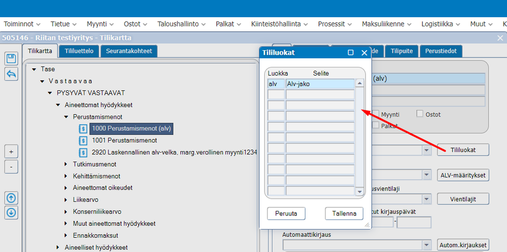Expand Muut aineettomat hyödykkeet node
507x252 pixels.
tap(66, 224)
